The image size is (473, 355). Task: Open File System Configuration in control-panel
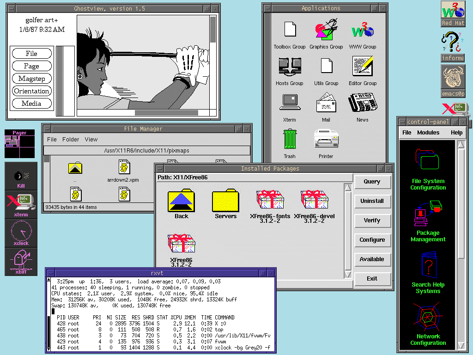click(428, 159)
